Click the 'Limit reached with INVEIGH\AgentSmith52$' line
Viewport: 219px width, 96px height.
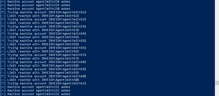(40, 23)
